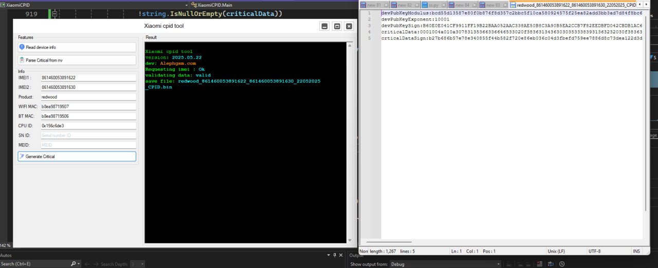The width and height of the screenshot is (658, 268).
Task: Collapse code block at line 919 in Visual Studio
Action: click(x=55, y=14)
